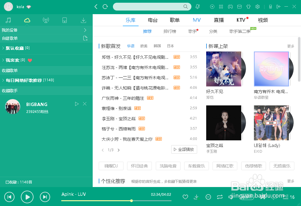Open the 直播 tab

tap(219, 20)
